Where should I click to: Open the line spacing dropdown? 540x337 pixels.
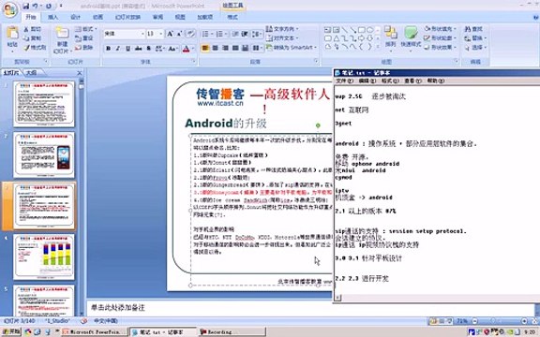point(256,34)
